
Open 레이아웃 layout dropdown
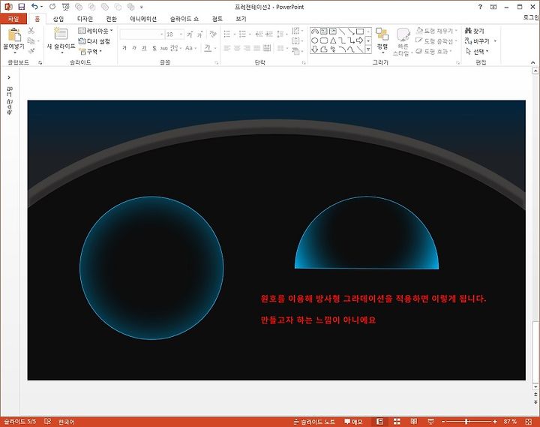click(x=95, y=31)
